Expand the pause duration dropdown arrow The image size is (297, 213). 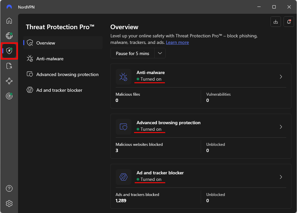pos(160,53)
